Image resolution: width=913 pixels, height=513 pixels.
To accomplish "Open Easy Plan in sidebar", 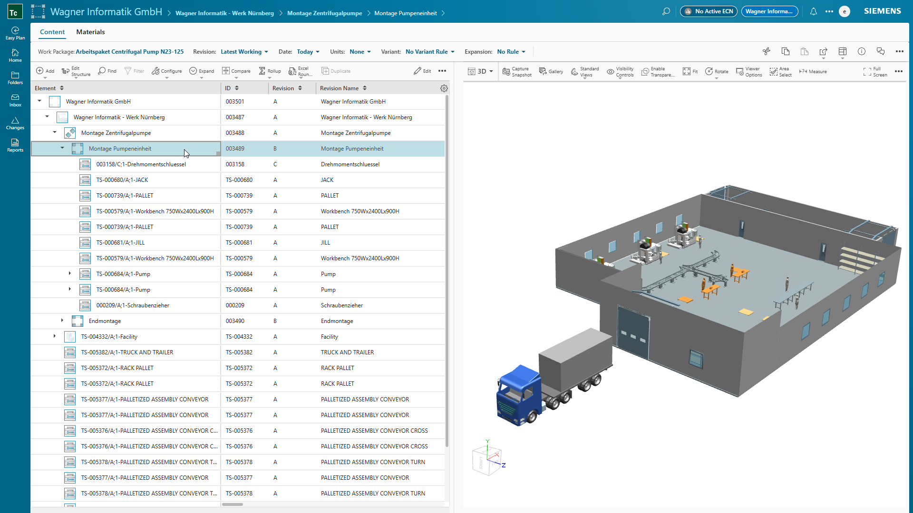I will [x=15, y=33].
